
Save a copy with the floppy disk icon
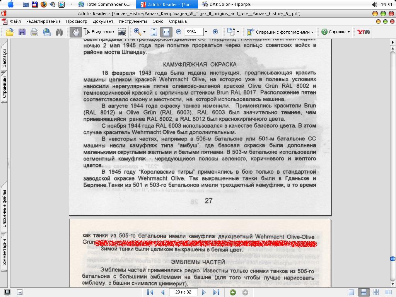coord(22,32)
